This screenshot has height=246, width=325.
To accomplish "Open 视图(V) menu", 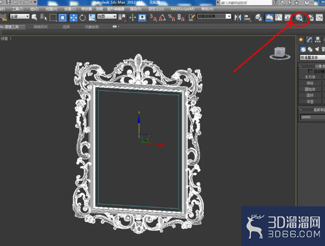I will coord(51,9).
